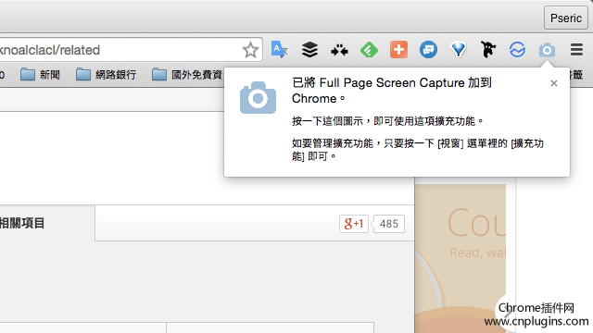This screenshot has height=333, width=593.
Task: Bookmark this page with the star icon
Action: click(x=250, y=50)
